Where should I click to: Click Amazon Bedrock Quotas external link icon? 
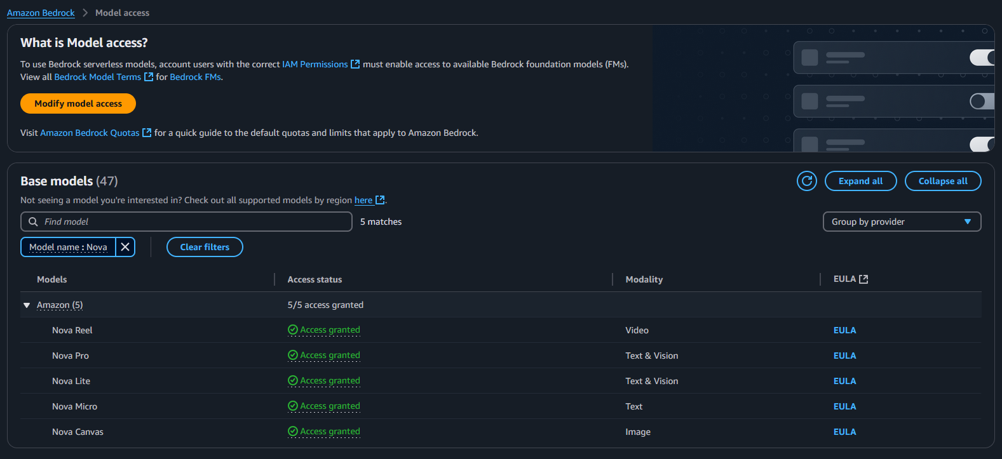pyautogui.click(x=147, y=133)
